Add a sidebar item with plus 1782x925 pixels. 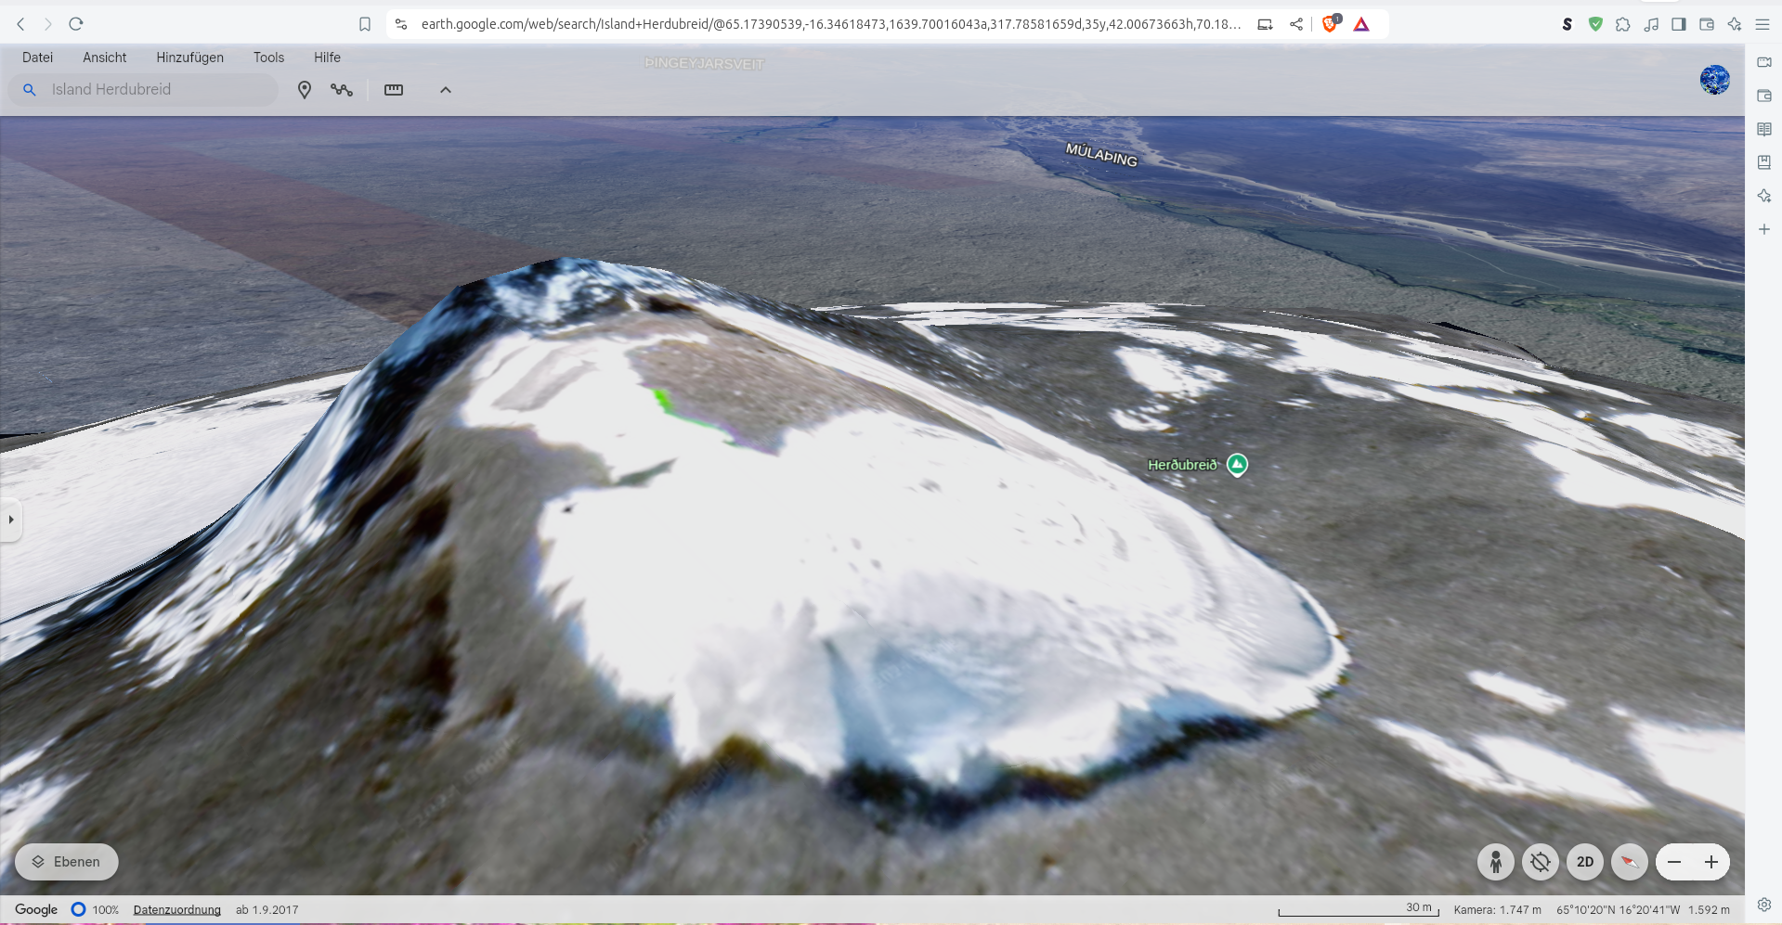click(1764, 229)
